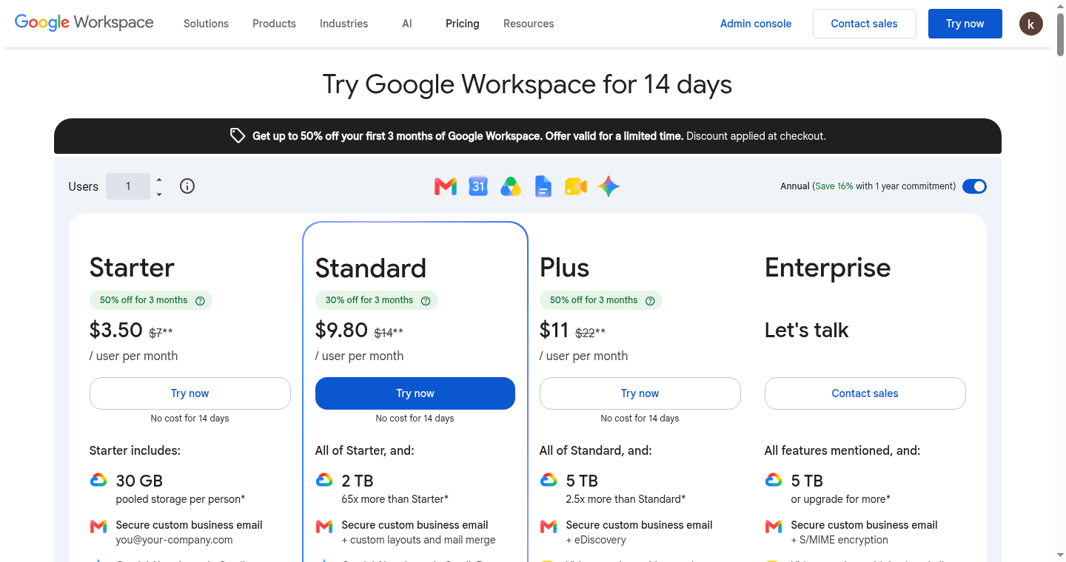Click the Google Workspace logo
This screenshot has width=1066, height=562.
coord(84,23)
